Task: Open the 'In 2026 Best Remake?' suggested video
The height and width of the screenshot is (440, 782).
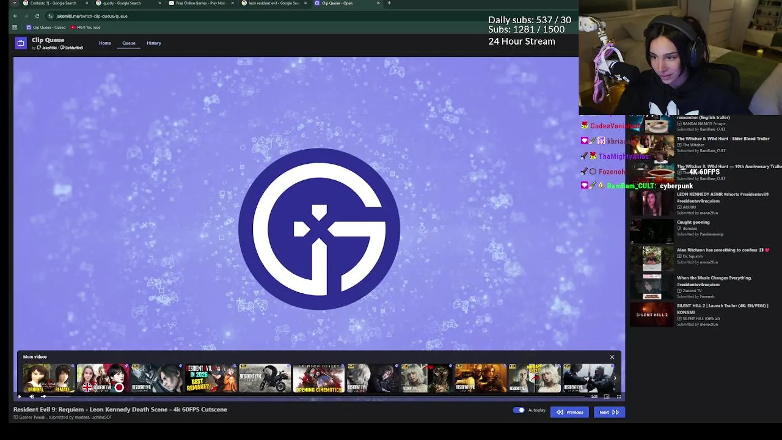Action: (x=211, y=378)
